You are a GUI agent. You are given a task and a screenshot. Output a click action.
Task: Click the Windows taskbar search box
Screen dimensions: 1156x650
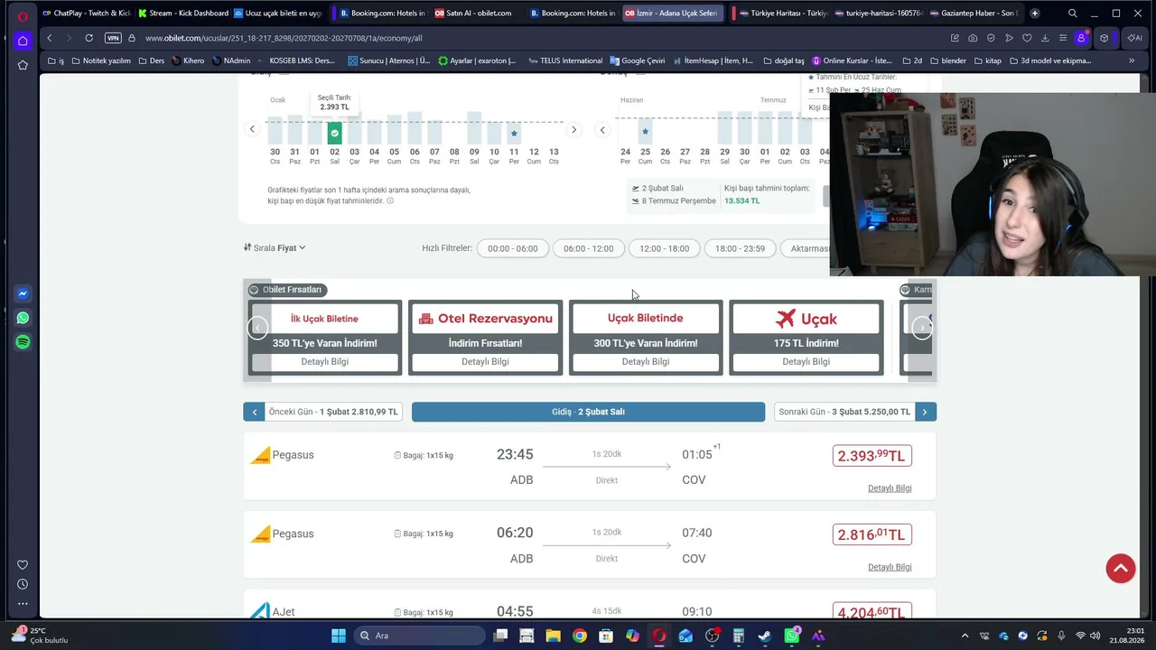420,636
